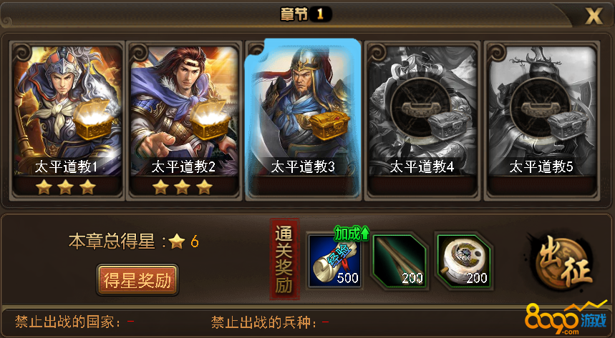The width and height of the screenshot is (615, 338).
Task: Click the red 通关奖励 label
Action: [x=284, y=259]
